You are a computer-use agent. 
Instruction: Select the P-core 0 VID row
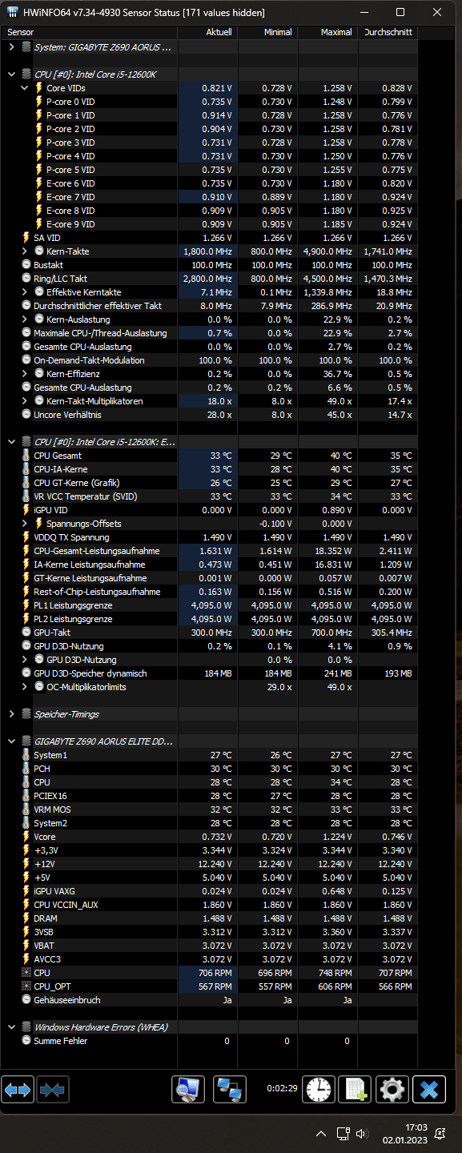(209, 102)
